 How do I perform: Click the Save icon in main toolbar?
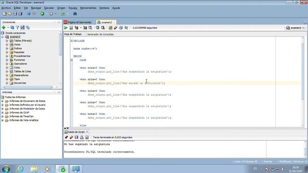click(x=15, y=14)
